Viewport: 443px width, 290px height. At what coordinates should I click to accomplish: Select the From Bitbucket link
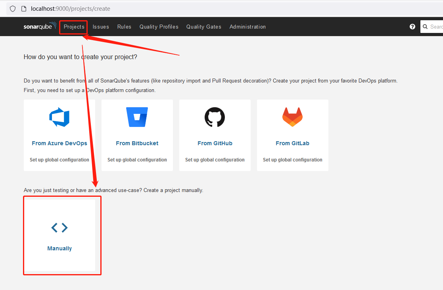137,143
